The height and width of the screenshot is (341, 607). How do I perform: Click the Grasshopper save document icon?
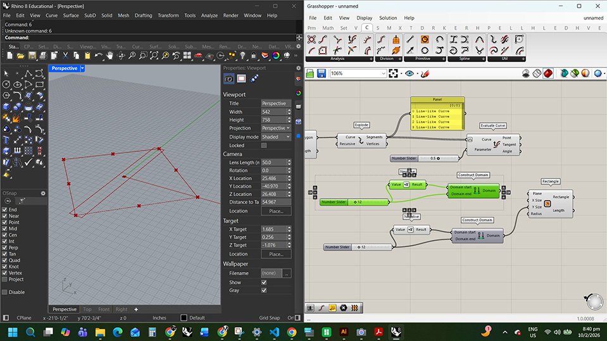click(322, 73)
